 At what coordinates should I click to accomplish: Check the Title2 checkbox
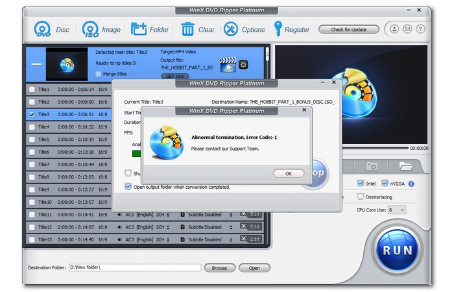coord(32,102)
